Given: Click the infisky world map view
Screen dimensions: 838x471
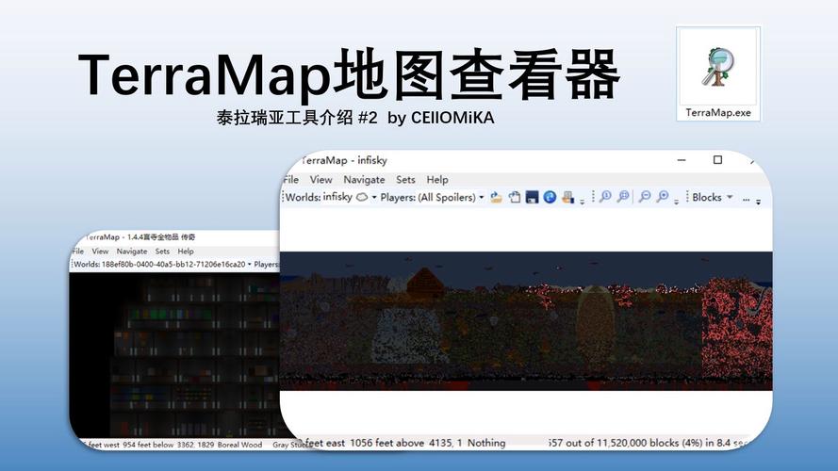Looking at the screenshot, I should (526, 321).
